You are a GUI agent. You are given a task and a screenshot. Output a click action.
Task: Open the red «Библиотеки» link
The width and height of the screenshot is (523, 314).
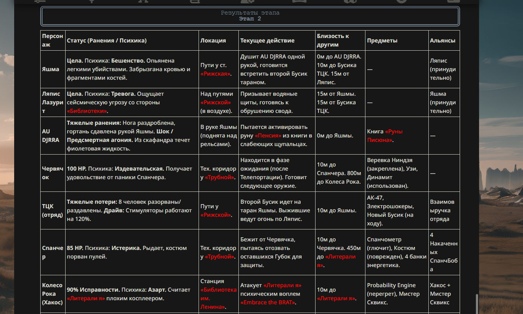pyautogui.click(x=88, y=111)
